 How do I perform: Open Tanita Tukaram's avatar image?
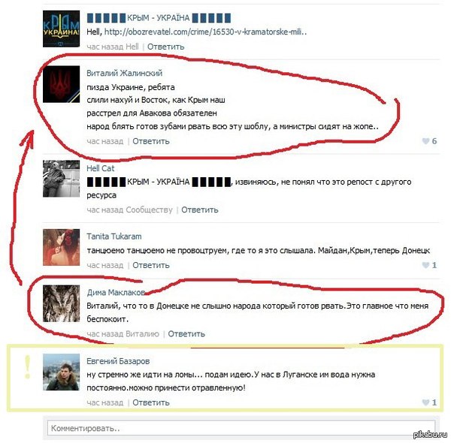[x=62, y=247]
